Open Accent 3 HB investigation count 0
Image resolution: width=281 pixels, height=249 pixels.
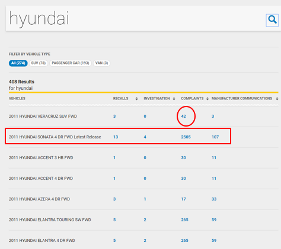145,158
